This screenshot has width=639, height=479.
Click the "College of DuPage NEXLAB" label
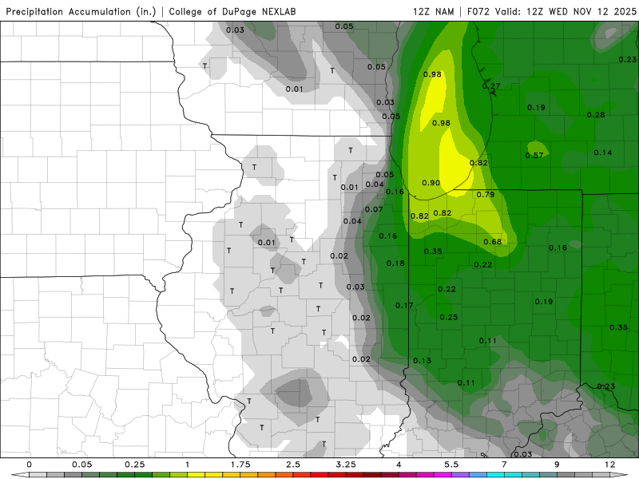232,12
